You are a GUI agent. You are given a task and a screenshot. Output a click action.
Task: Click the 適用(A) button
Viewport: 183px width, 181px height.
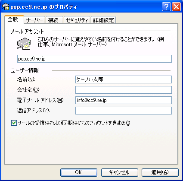point(160,172)
